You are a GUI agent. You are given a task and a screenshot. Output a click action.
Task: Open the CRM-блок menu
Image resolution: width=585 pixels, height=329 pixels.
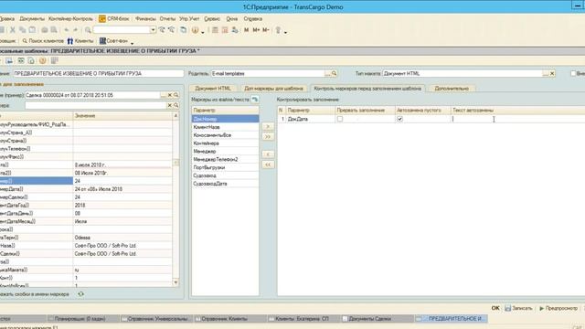(x=113, y=18)
